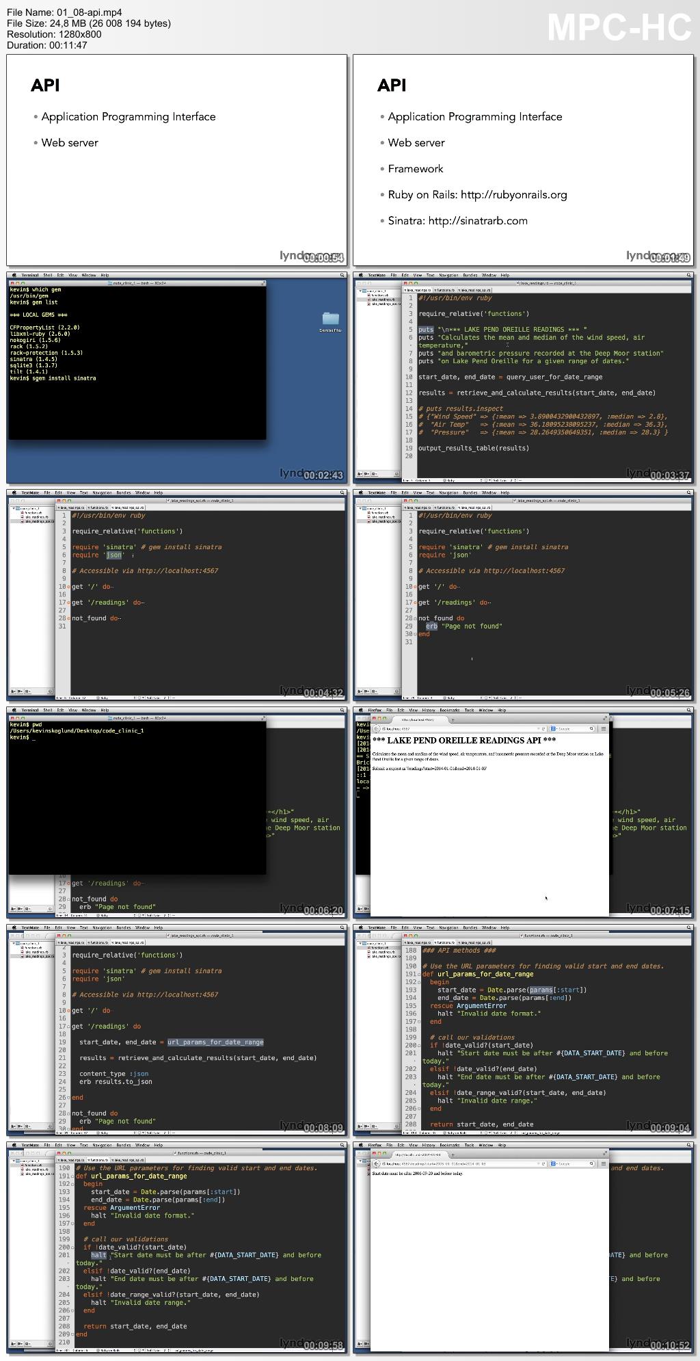700x1361 pixels.
Task: Click the 'Duration: 00:11:47' header line
Action: point(47,45)
